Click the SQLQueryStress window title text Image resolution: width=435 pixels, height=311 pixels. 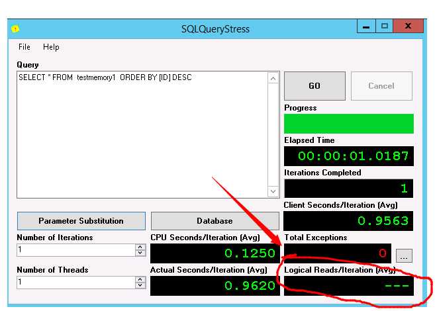215,29
